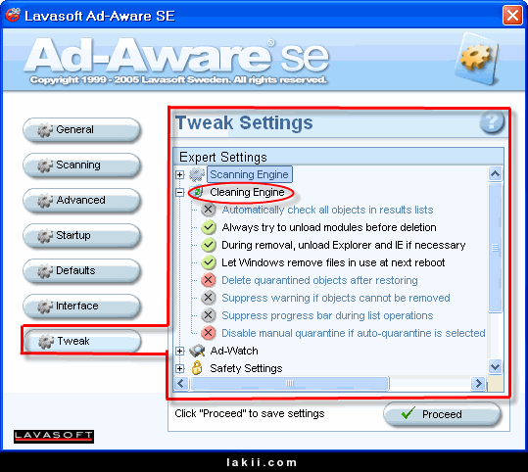Toggle Suppress warning if objects cannot be removed
Viewport: 528px width, 472px height.
click(x=209, y=298)
